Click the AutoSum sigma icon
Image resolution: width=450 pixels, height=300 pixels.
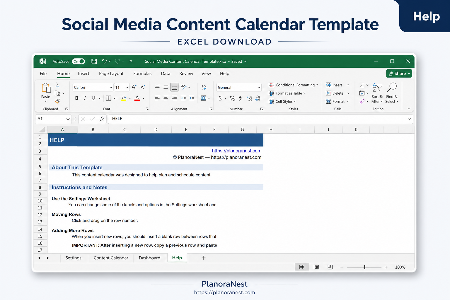(x=362, y=85)
